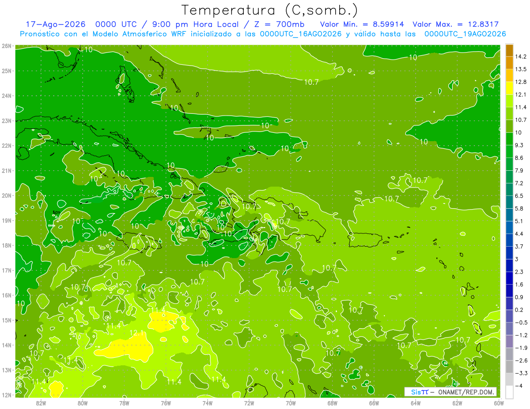530x409 pixels.
Task: Click the 60W longitude axis label
Action: [499, 403]
